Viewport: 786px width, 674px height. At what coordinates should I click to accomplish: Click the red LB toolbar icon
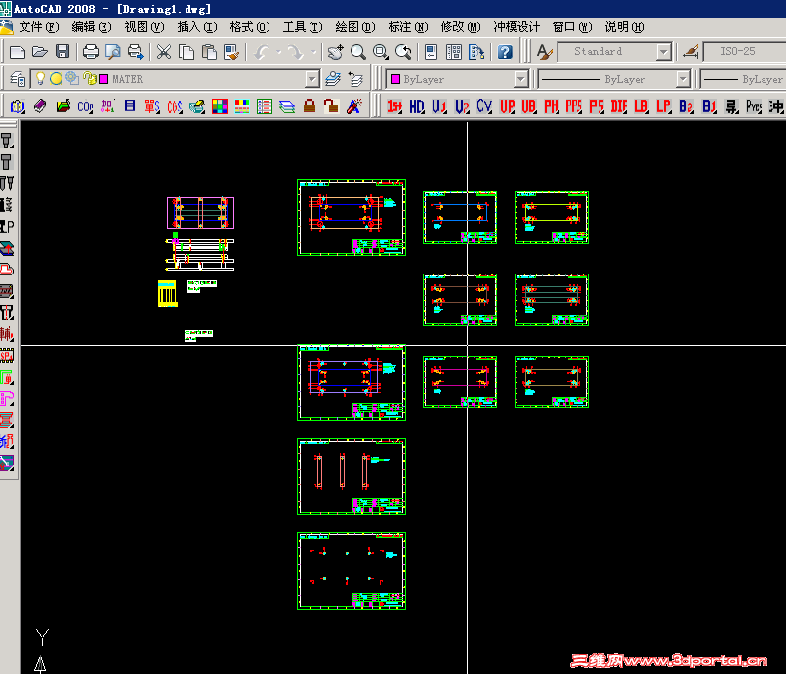point(641,106)
